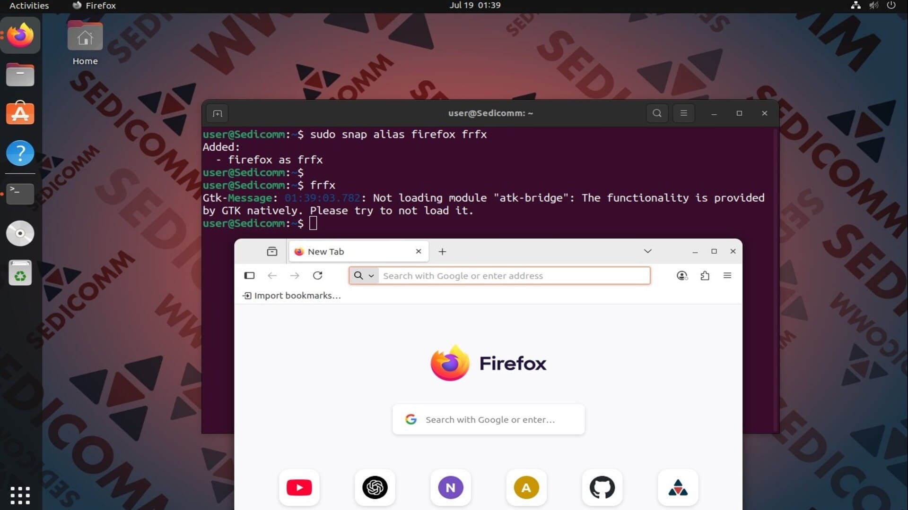Expand the List all tabs chevron
This screenshot has height=510, width=908.
tap(648, 251)
